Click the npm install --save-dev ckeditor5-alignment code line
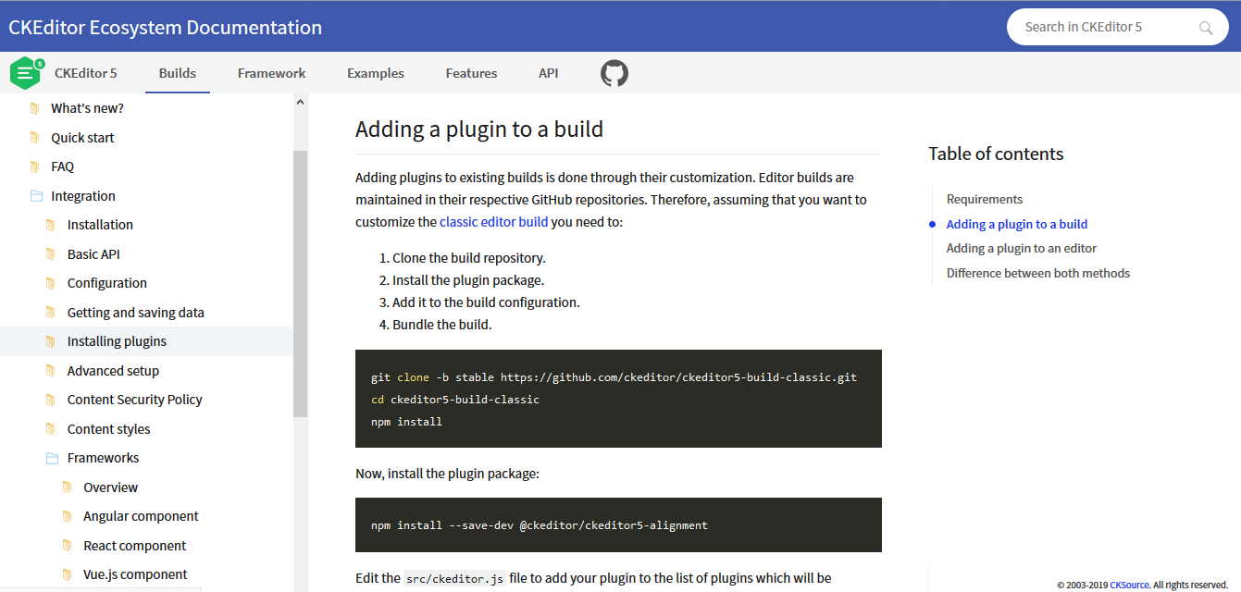This screenshot has height=592, width=1241. pos(540,525)
